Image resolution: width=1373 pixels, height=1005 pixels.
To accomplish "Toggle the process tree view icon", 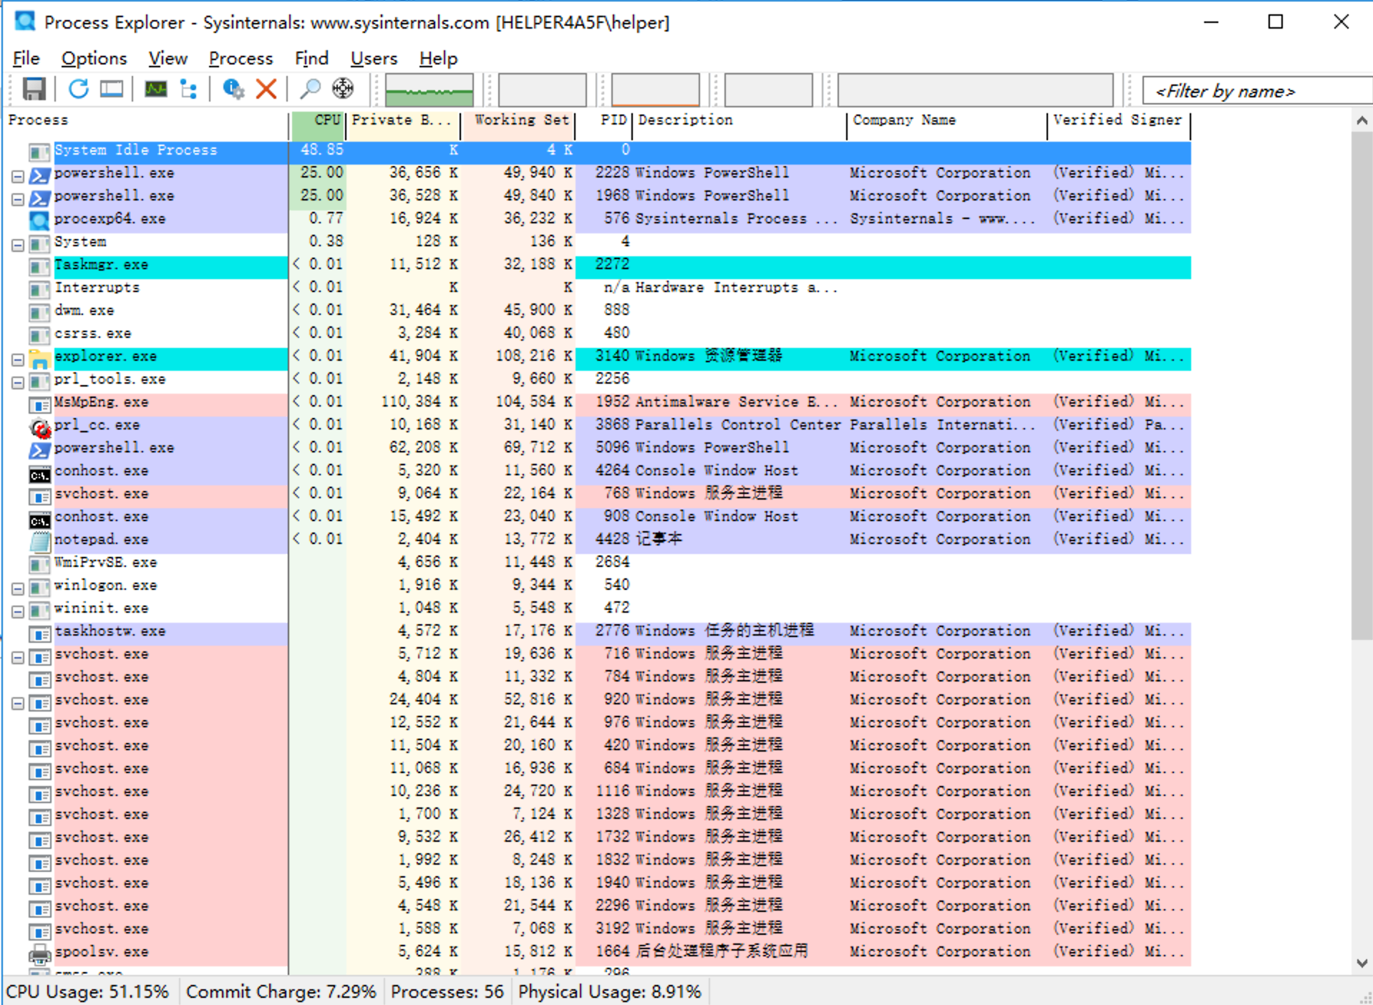I will point(189,89).
